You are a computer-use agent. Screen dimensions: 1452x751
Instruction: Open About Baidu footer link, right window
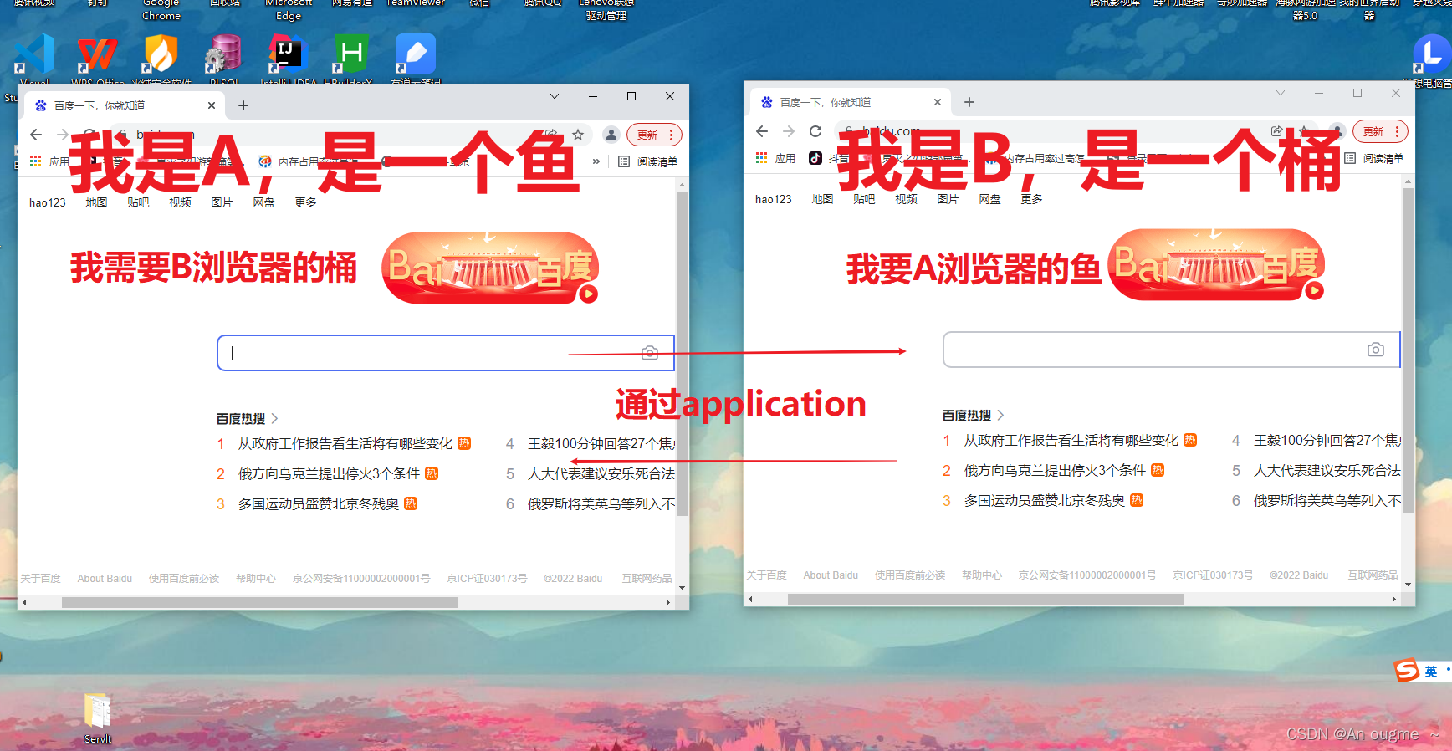click(831, 575)
